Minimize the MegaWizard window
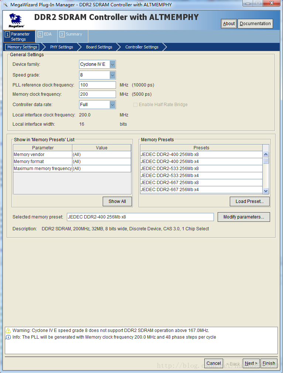 [248, 3]
